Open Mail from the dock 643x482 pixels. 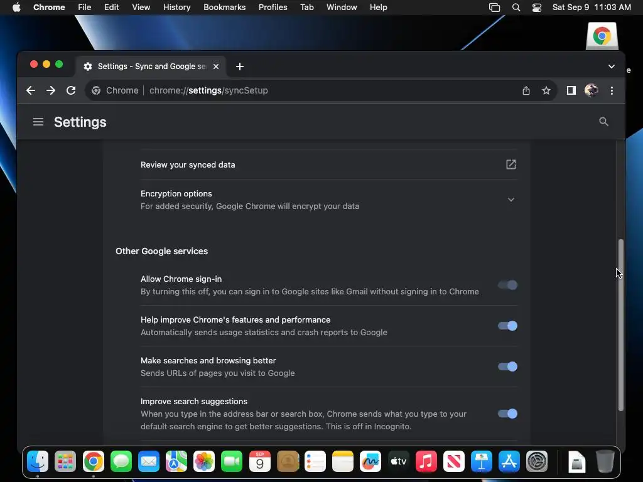point(148,461)
